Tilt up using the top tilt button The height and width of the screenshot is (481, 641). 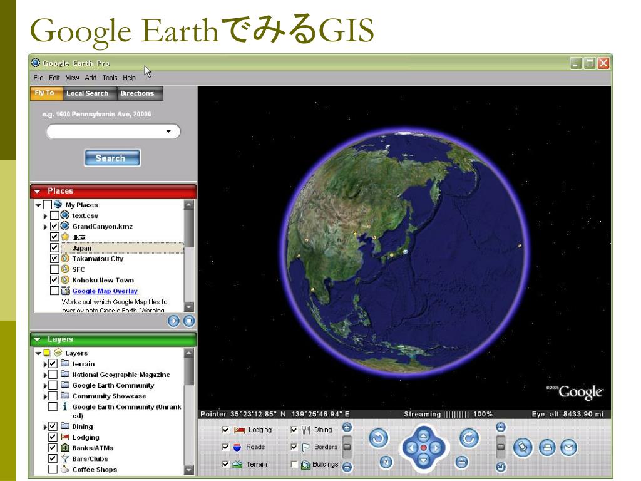point(501,428)
